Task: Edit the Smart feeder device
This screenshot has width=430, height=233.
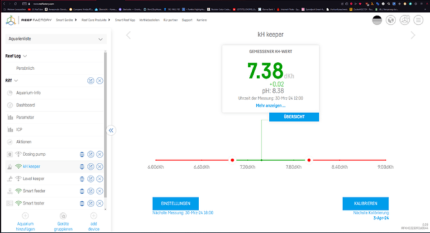Action: [x=90, y=191]
